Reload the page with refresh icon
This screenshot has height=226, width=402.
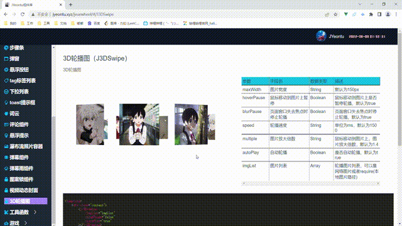pyautogui.click(x=23, y=14)
